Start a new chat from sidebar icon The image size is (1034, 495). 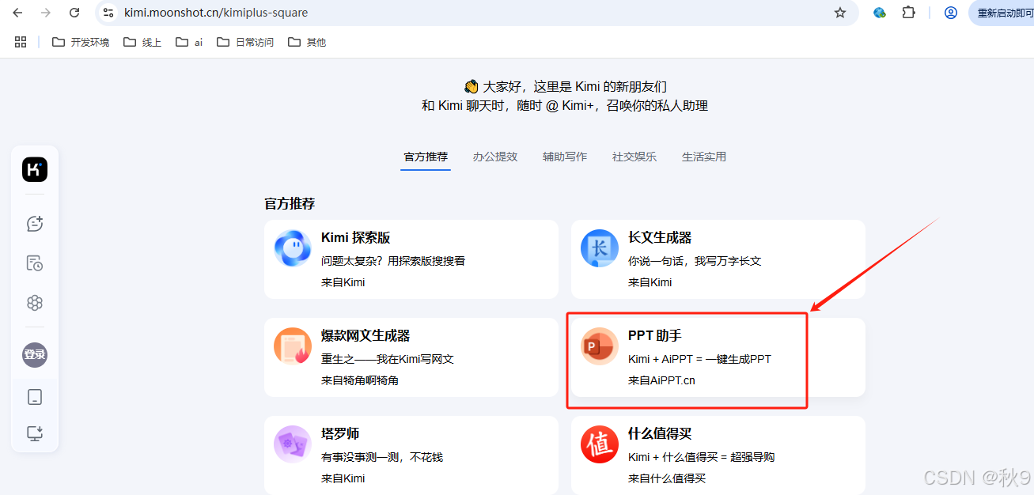coord(35,224)
